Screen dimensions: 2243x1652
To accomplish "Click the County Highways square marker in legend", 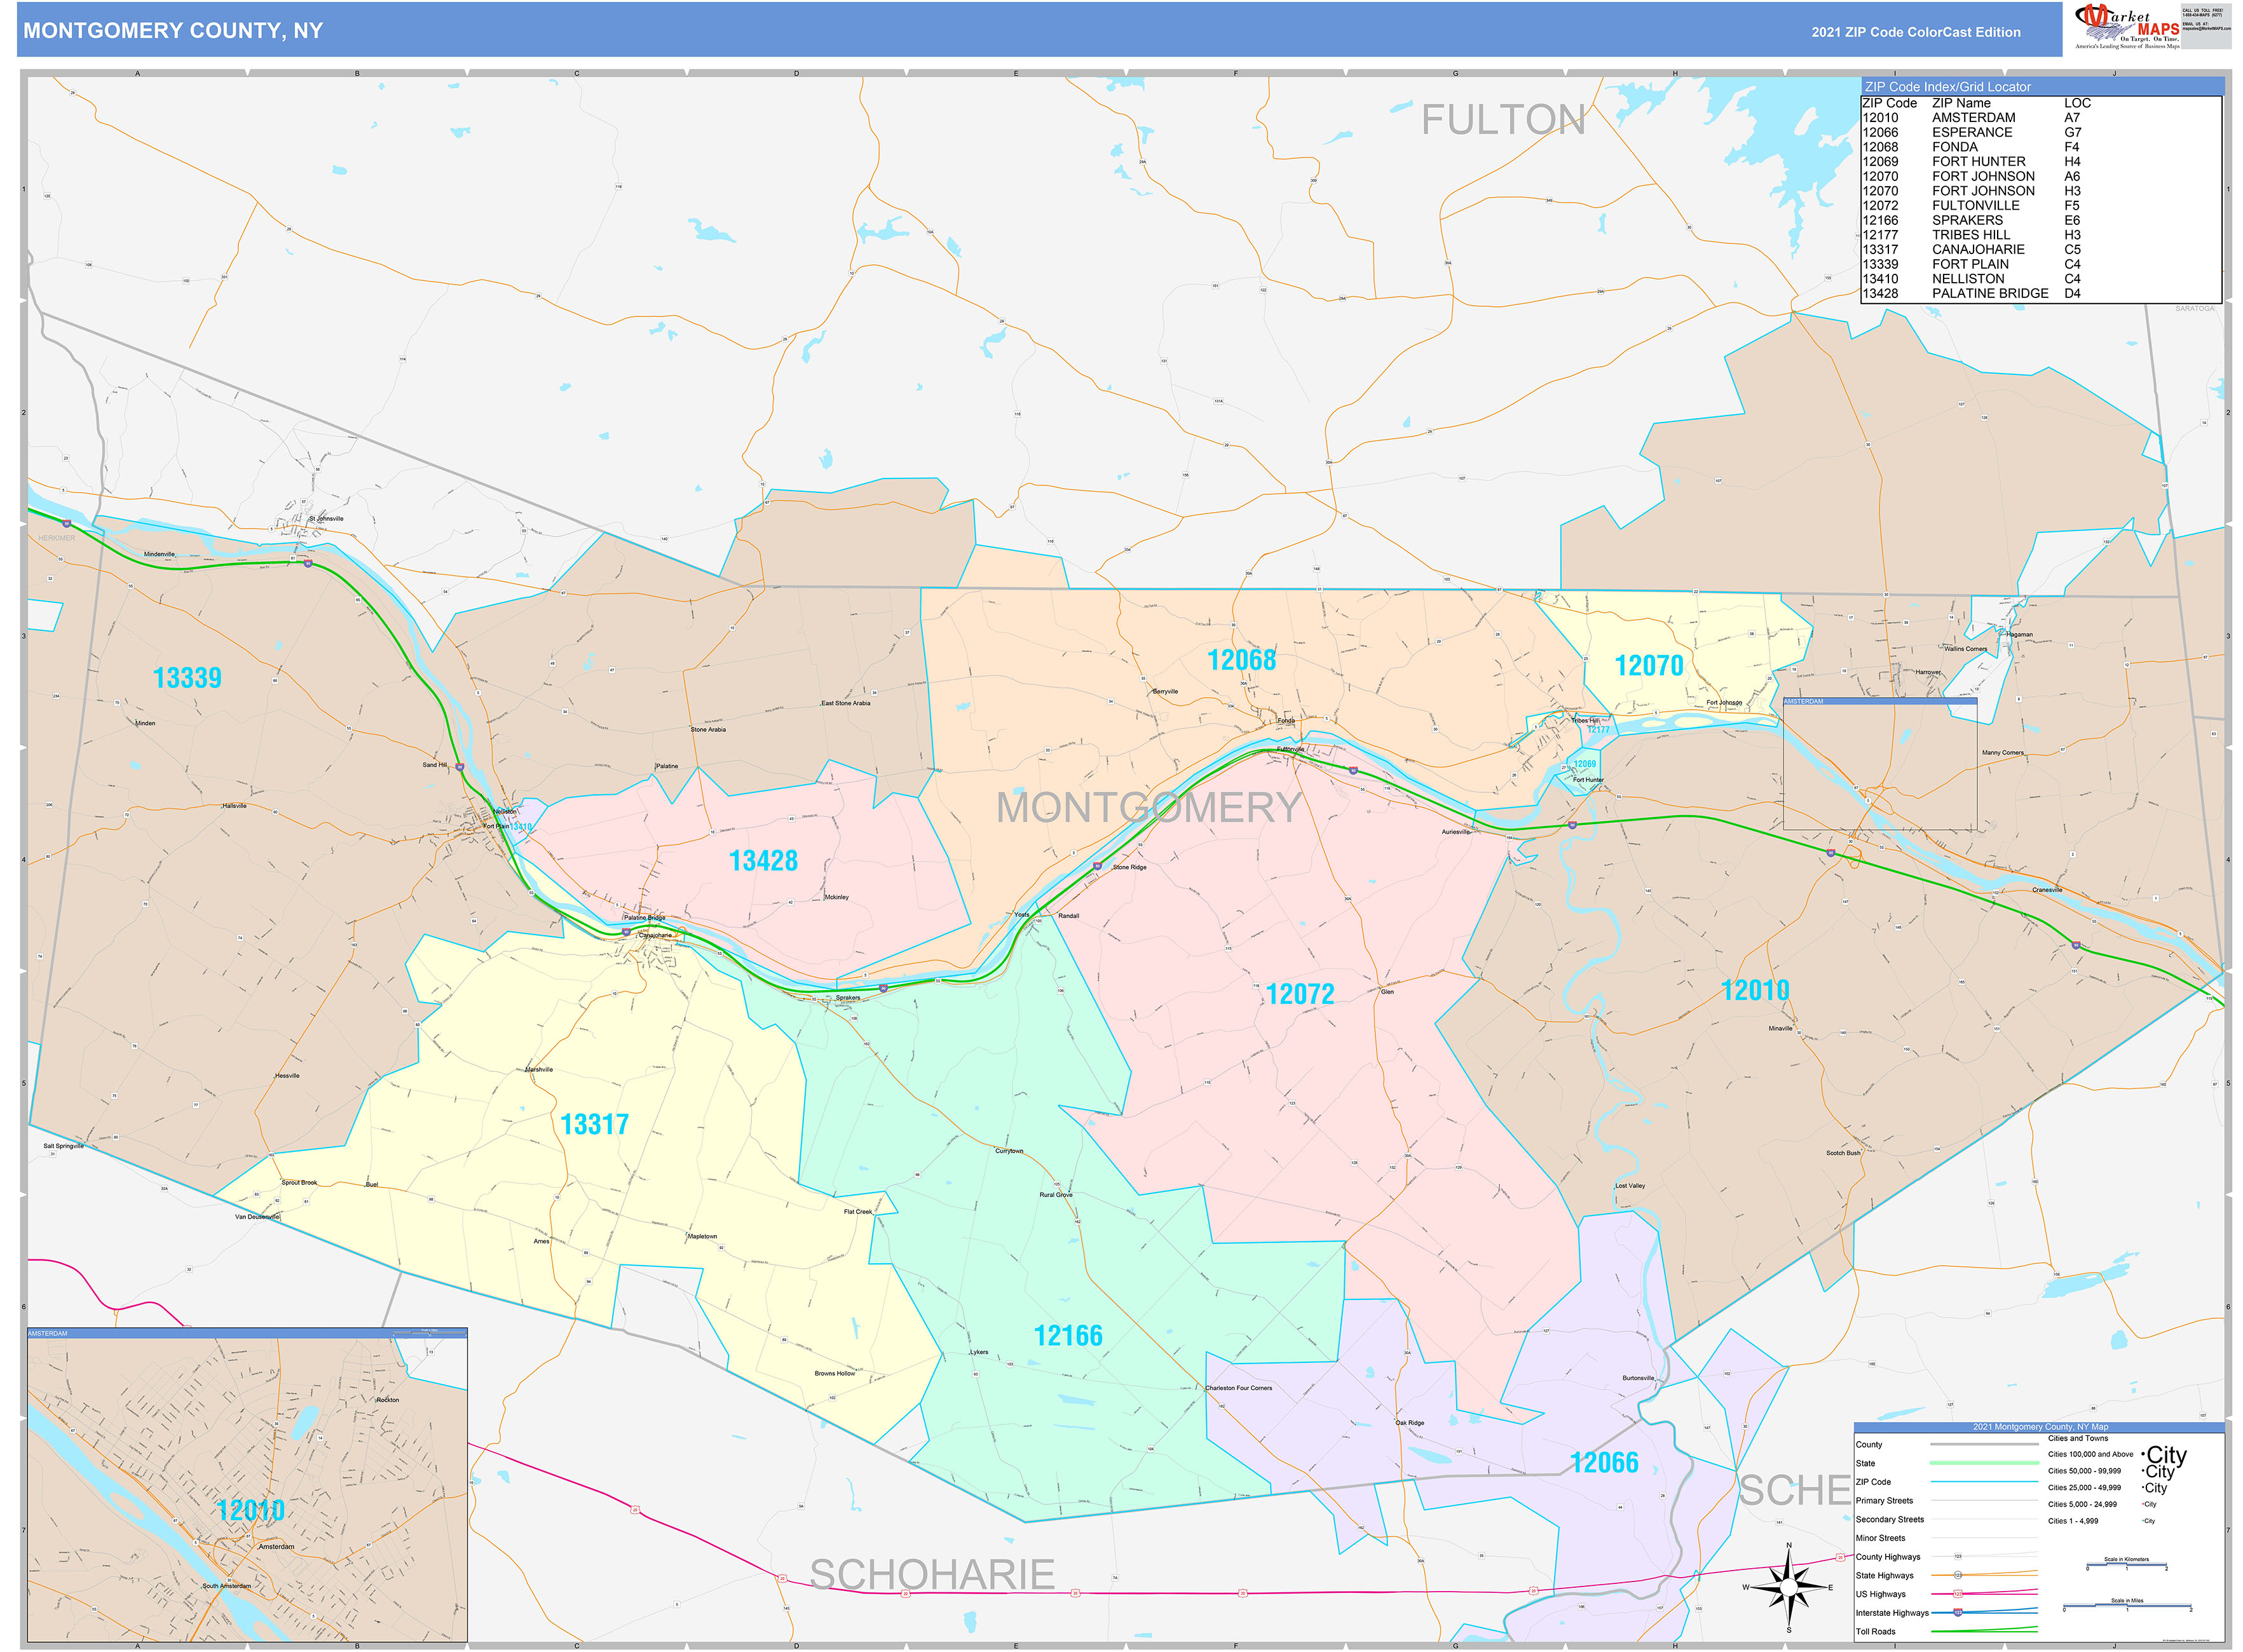I will [x=1958, y=1556].
